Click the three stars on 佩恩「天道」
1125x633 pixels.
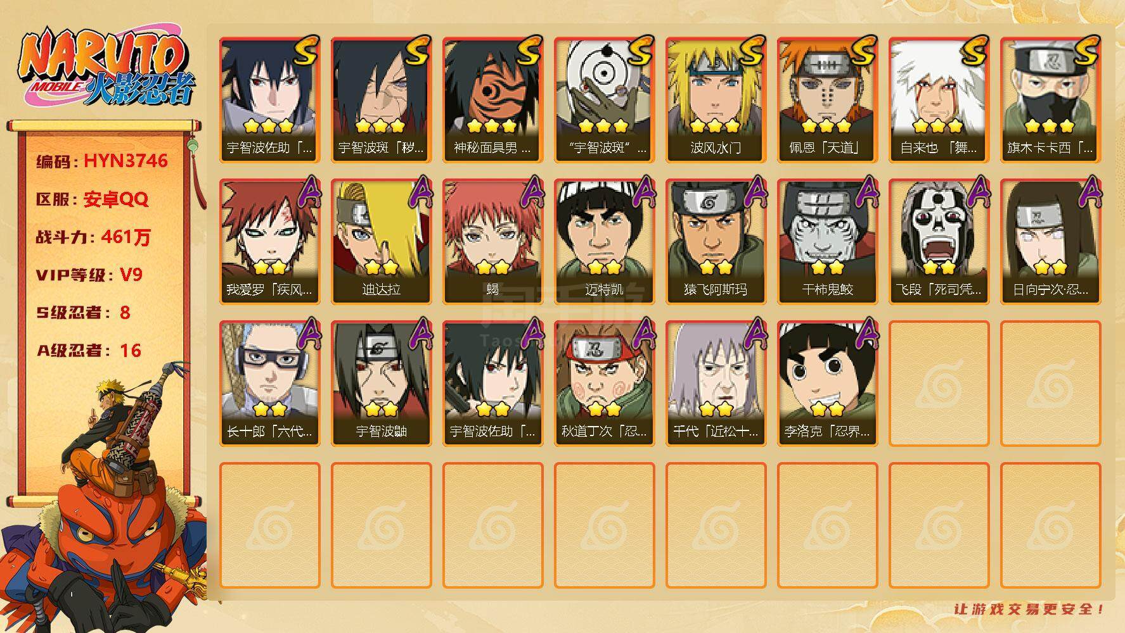(827, 125)
